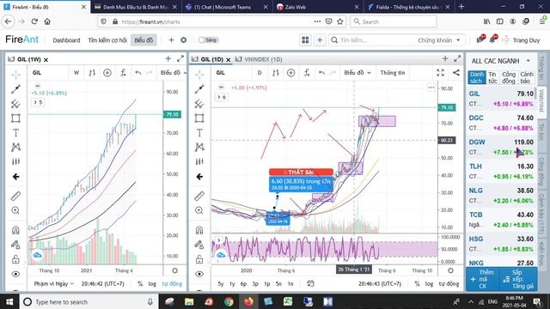
Task: Click zoom in tool in left chart
Action: point(15,210)
